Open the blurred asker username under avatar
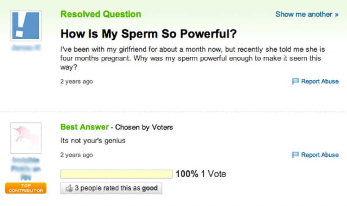Viewport: 347px width, 206px height. 26,47
